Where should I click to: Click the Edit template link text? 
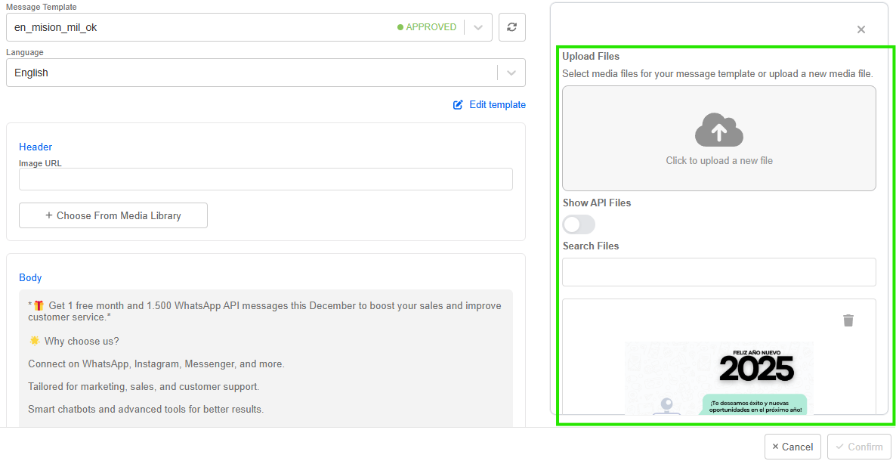click(x=497, y=105)
